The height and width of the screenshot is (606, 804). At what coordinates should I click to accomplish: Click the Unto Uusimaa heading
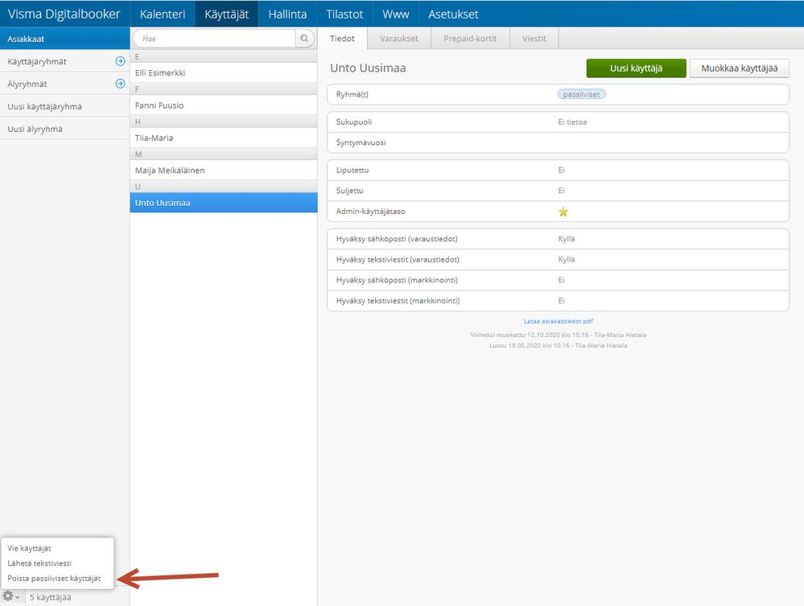(368, 68)
